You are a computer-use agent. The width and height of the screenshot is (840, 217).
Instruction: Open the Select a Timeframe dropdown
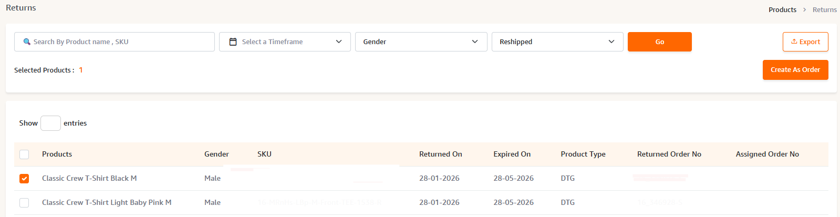285,42
